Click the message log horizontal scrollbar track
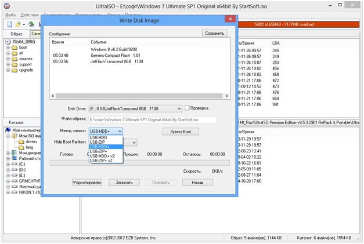This screenshot has height=244, width=364. [139, 96]
